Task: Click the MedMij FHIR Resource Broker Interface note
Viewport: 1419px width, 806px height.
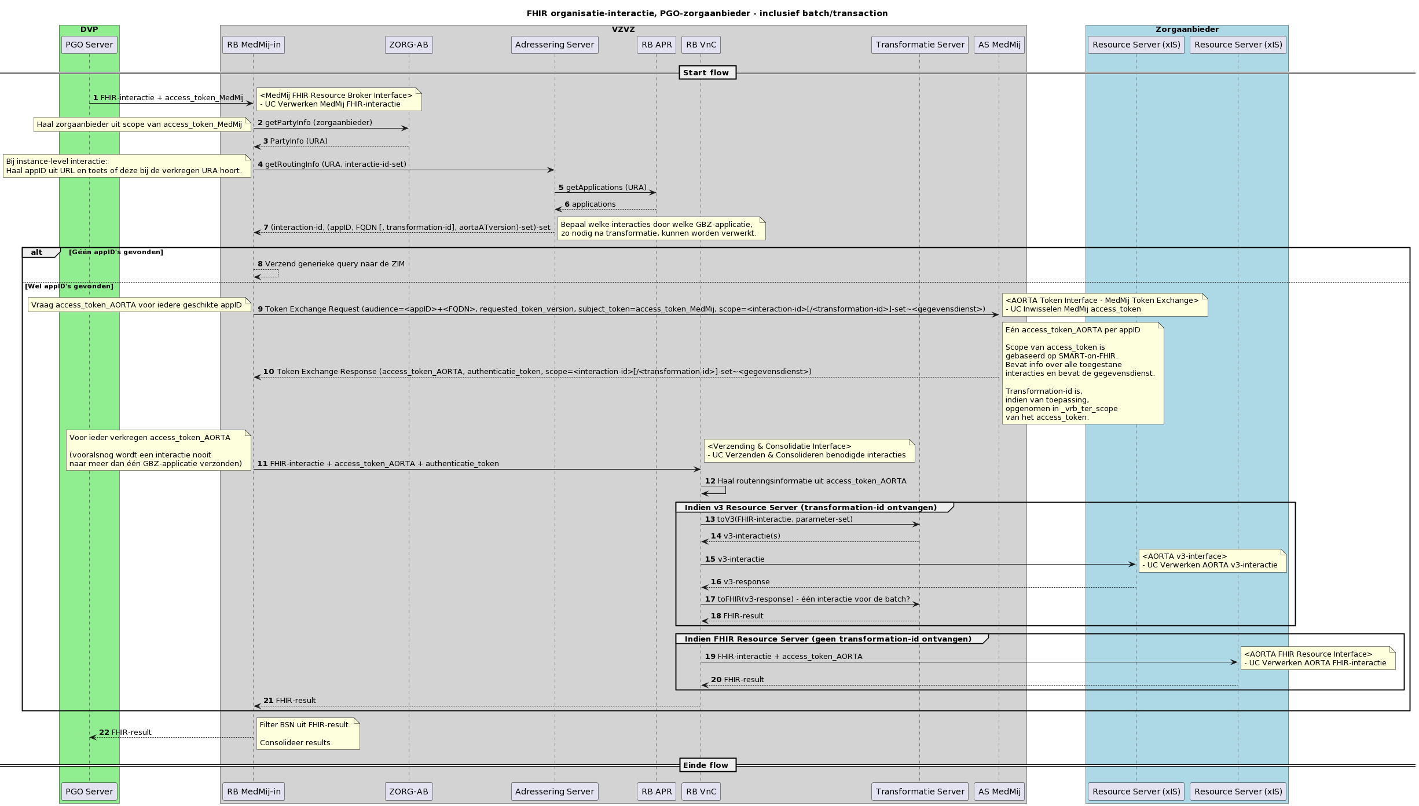Action: tap(338, 100)
